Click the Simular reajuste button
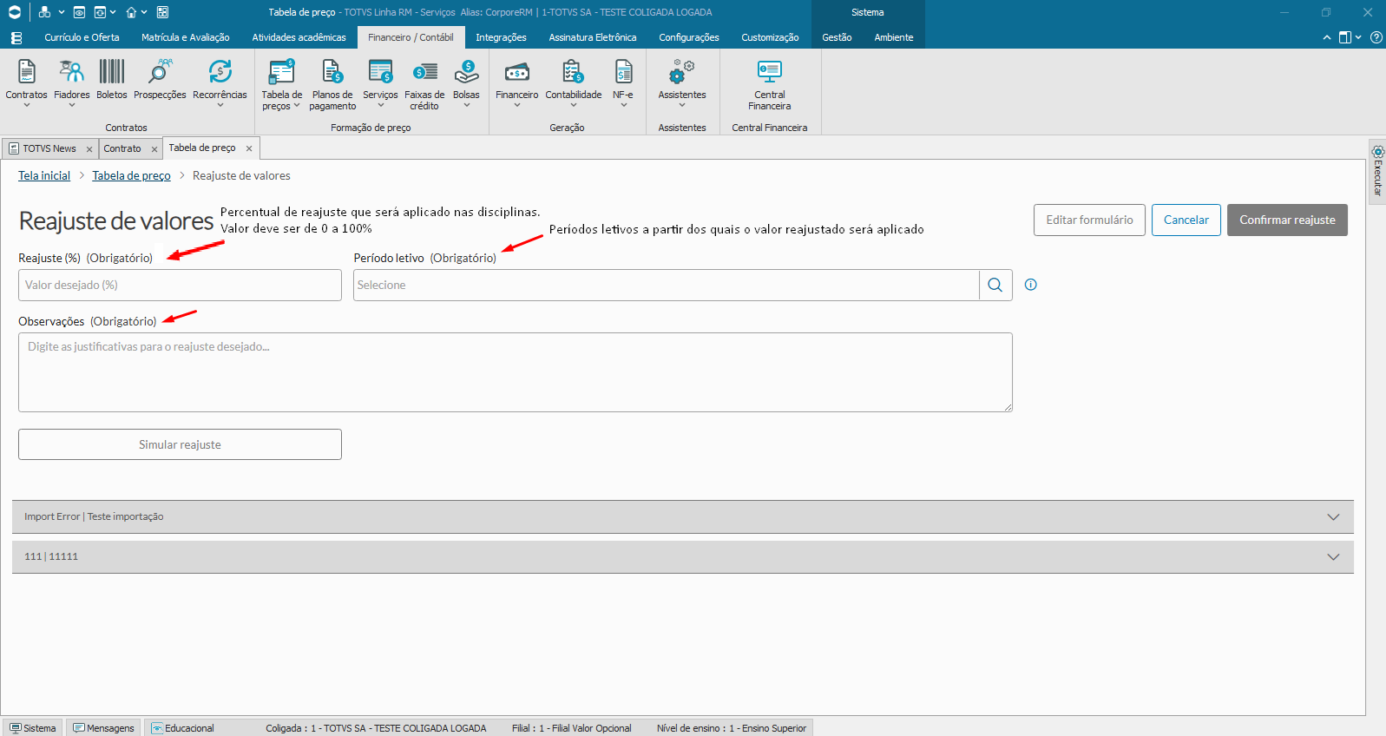The height and width of the screenshot is (736, 1386). coord(180,444)
